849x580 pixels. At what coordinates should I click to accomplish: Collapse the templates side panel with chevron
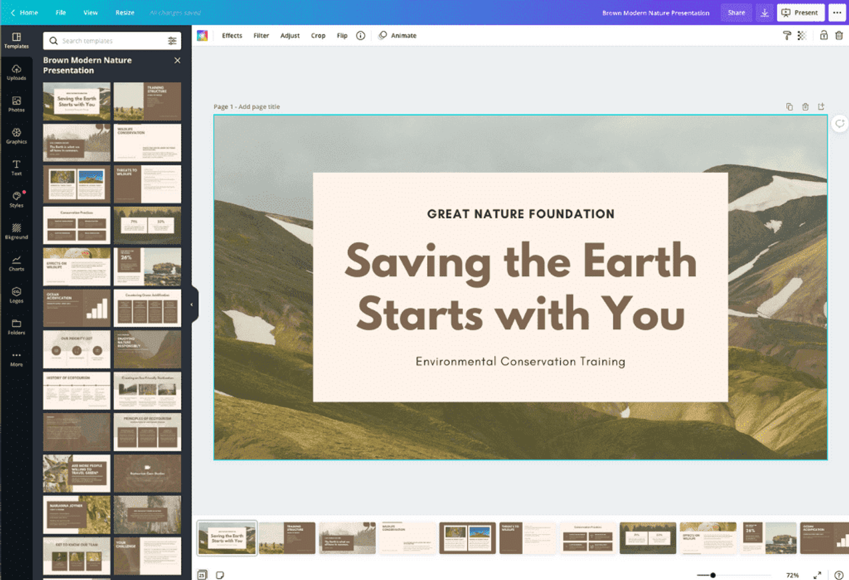(192, 303)
